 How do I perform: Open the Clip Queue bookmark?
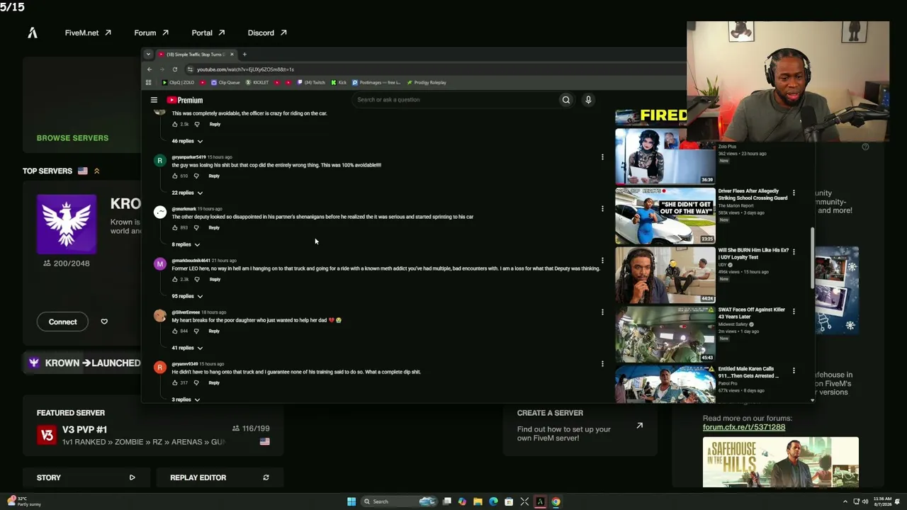point(225,82)
